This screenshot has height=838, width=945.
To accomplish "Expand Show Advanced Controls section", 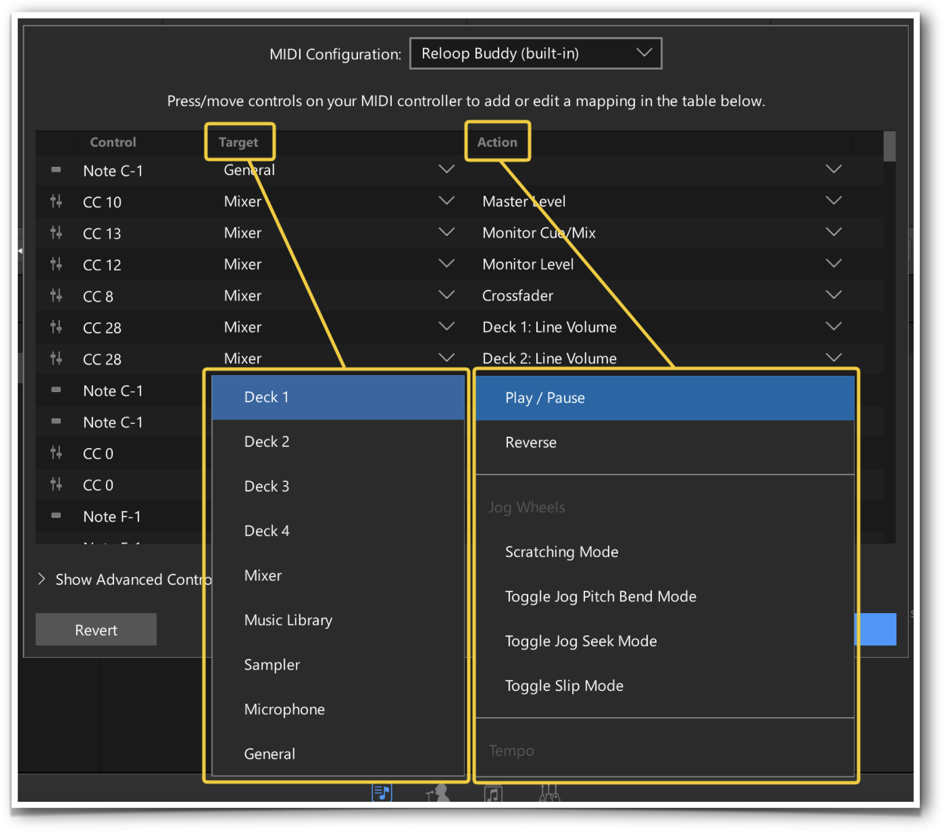I will 41,579.
